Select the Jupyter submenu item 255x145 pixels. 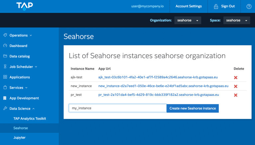pos(19,137)
